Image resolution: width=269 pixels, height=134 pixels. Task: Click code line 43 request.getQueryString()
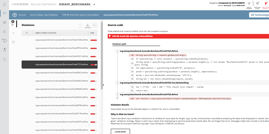click(157, 55)
